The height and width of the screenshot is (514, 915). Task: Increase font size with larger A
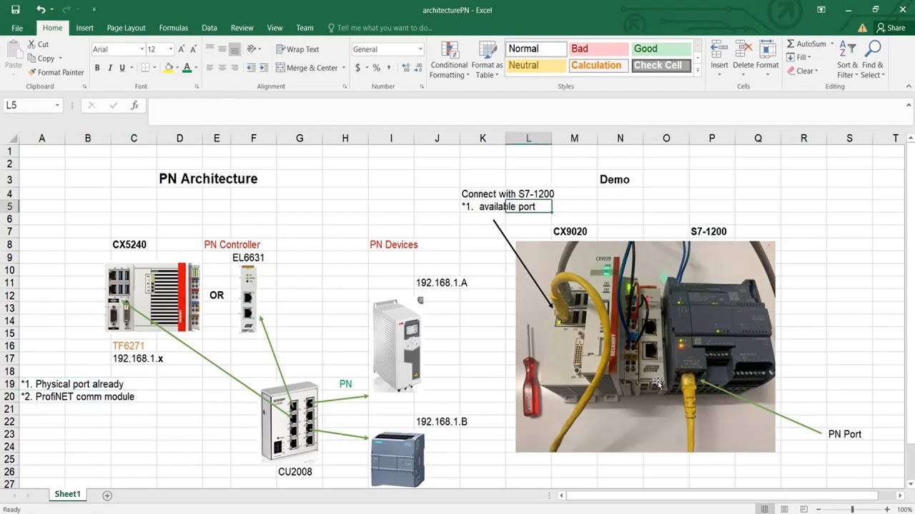click(182, 49)
